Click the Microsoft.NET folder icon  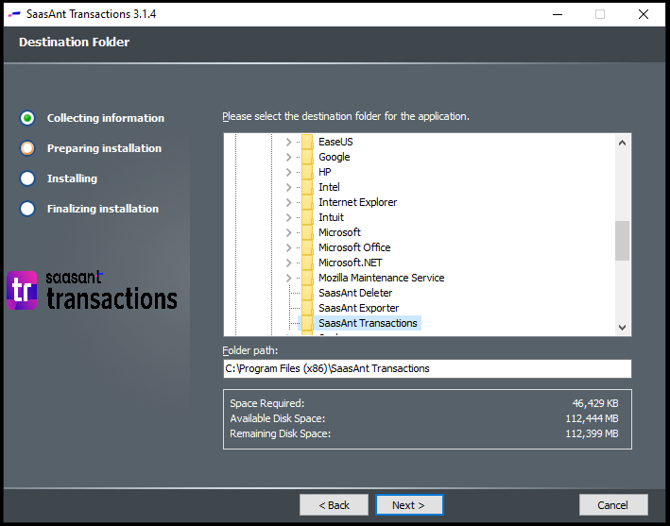point(307,263)
